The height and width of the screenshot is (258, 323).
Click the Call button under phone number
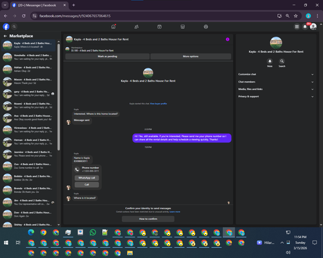87,184
